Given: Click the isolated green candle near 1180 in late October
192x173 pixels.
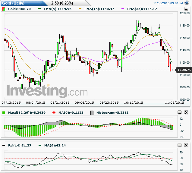Looking at the screenshot, I should point(159,28).
